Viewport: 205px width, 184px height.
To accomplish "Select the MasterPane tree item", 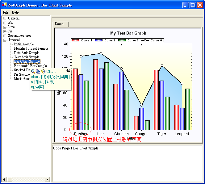I will pyautogui.click(x=22, y=79).
